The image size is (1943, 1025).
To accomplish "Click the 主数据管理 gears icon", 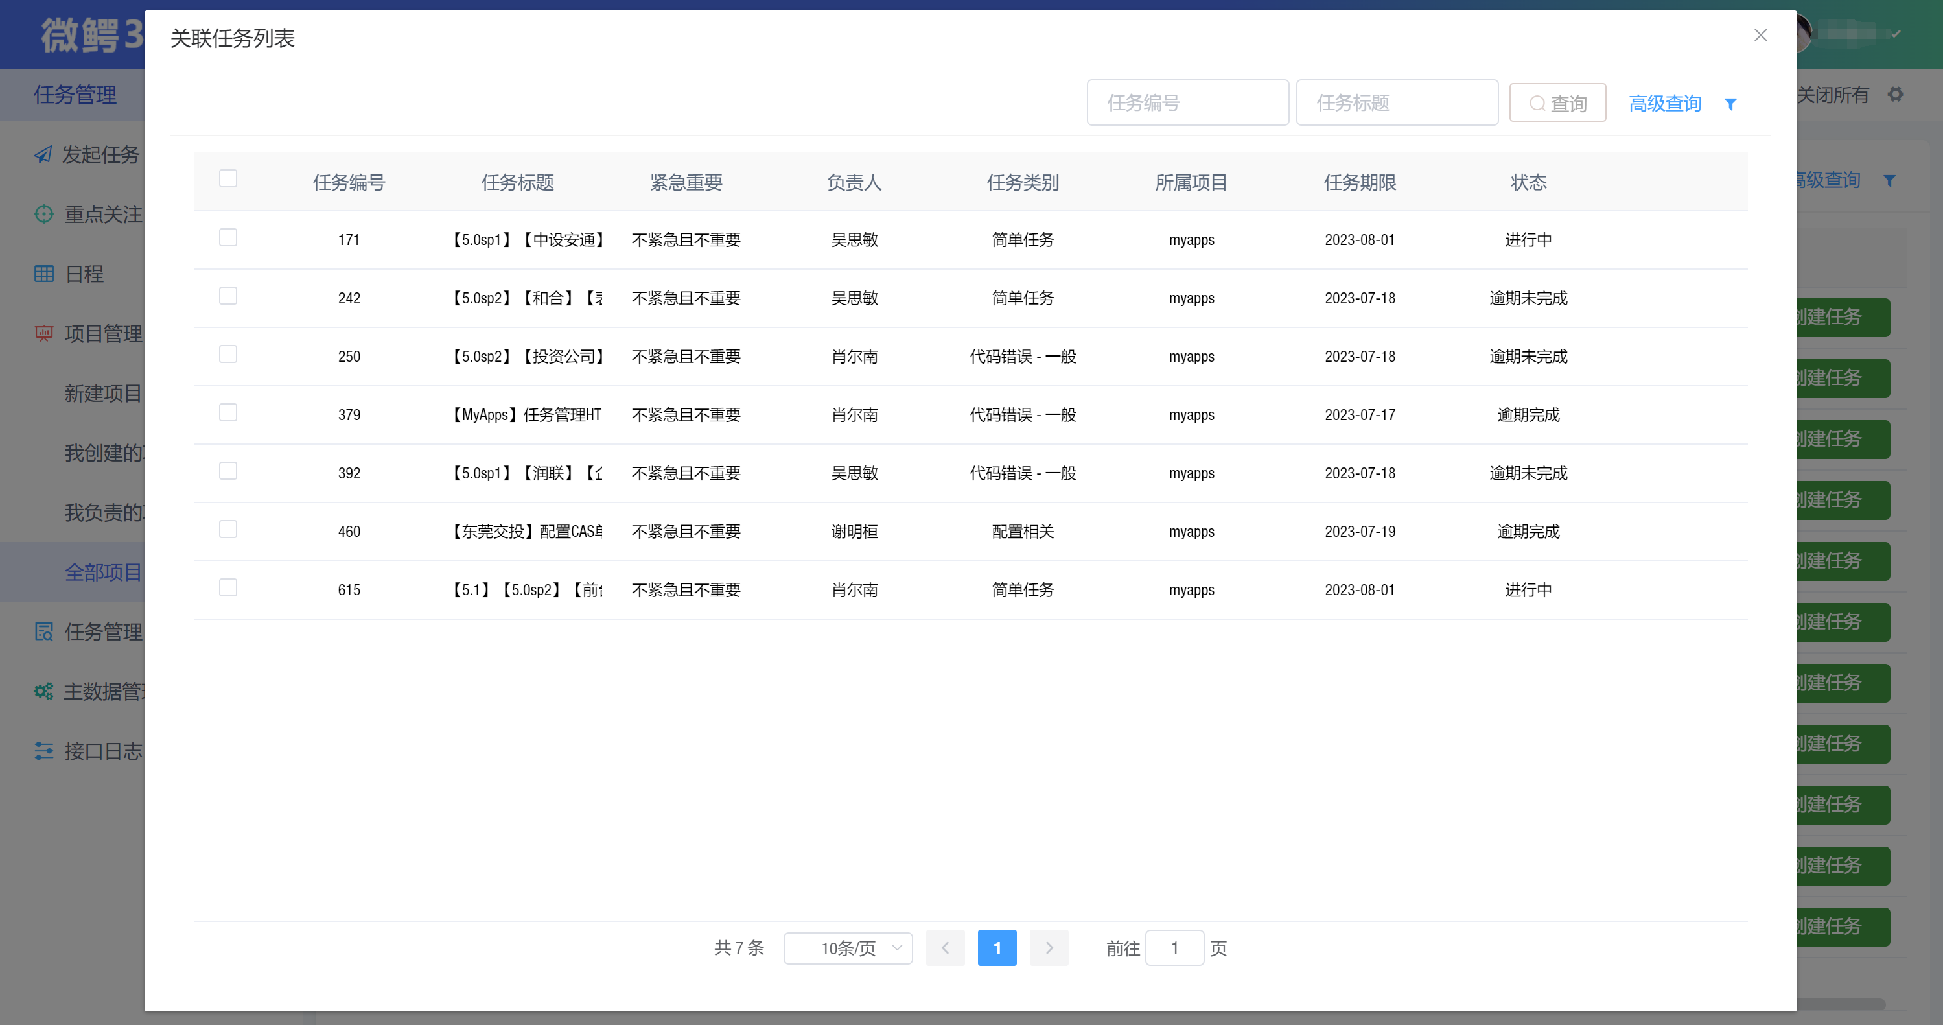I will [44, 691].
